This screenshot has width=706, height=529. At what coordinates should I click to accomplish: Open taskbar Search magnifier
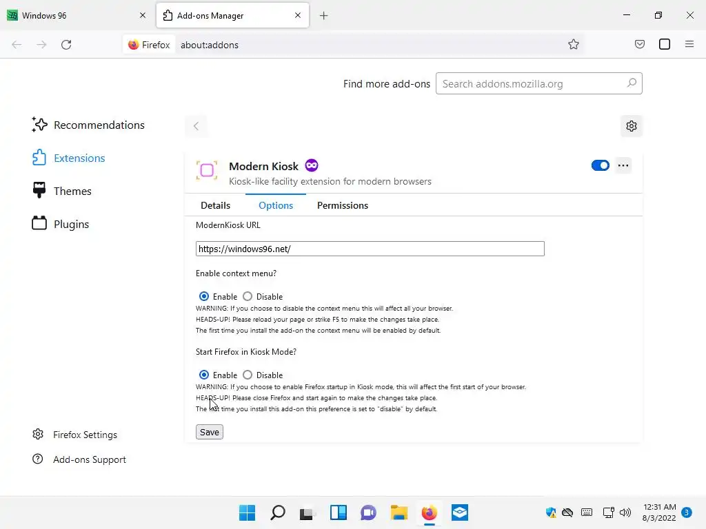pyautogui.click(x=277, y=512)
